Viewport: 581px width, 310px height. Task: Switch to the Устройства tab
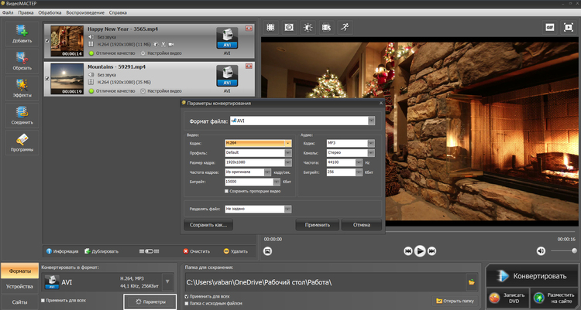tap(19, 286)
